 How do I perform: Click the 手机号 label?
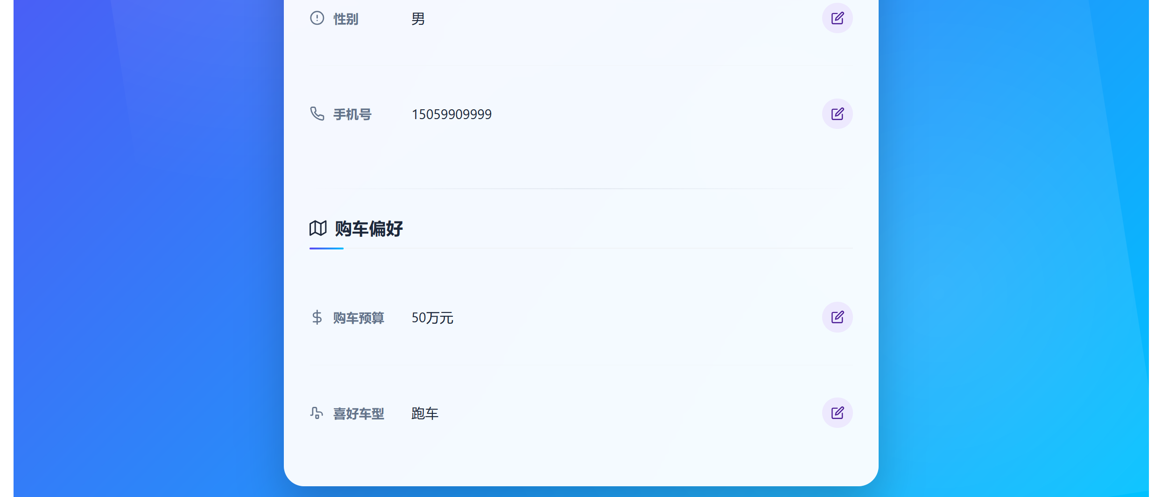(352, 114)
